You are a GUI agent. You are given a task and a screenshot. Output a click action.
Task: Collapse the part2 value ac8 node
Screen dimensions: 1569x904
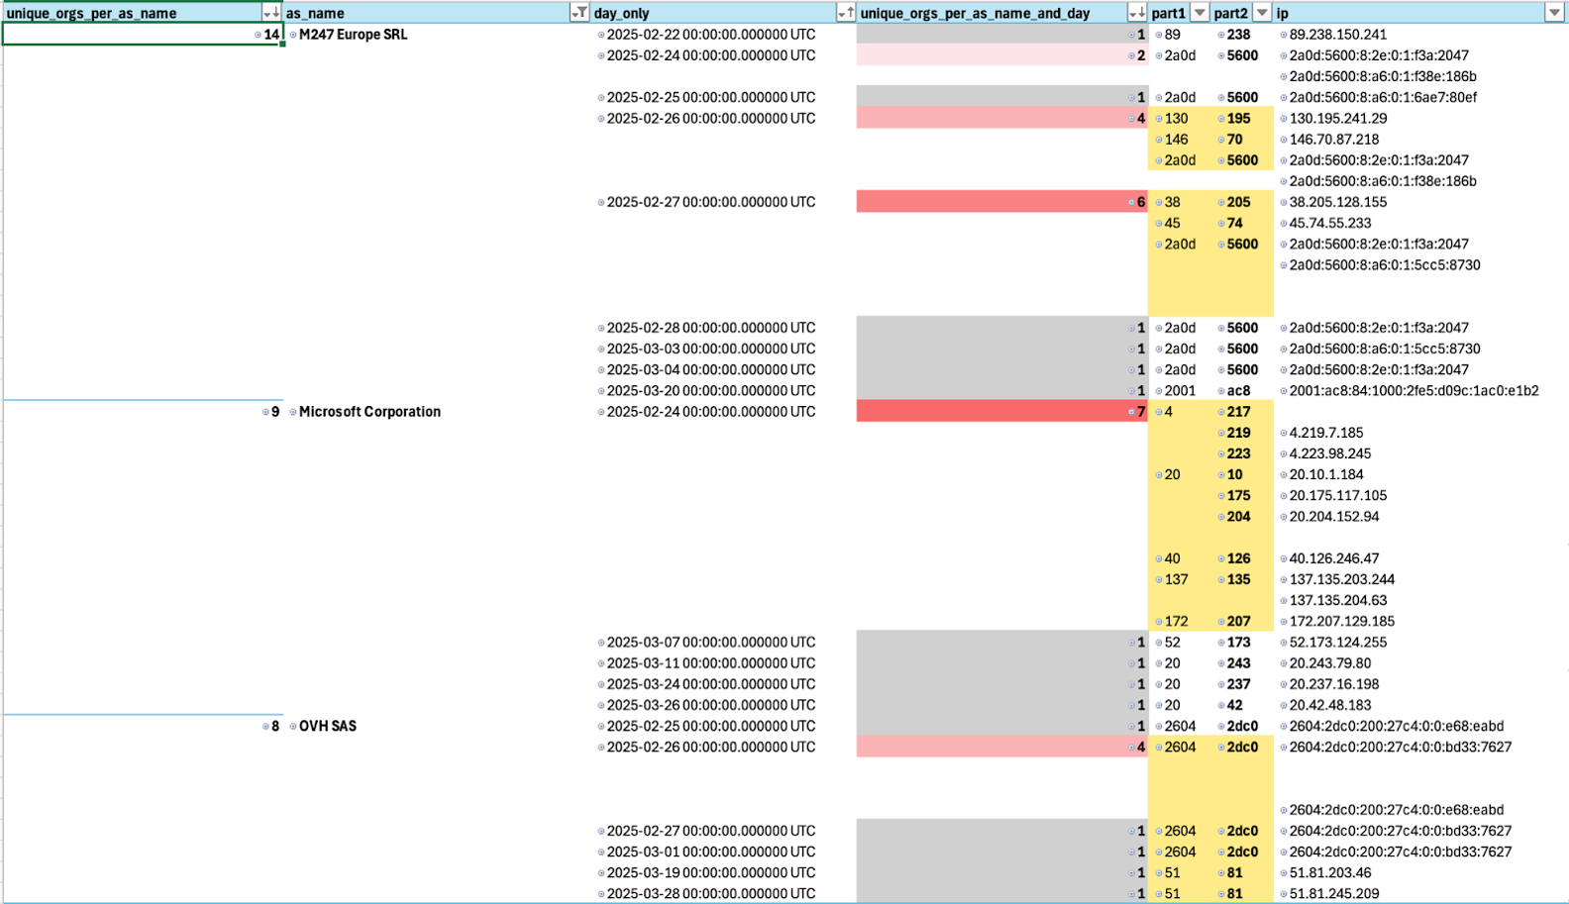coord(1221,391)
